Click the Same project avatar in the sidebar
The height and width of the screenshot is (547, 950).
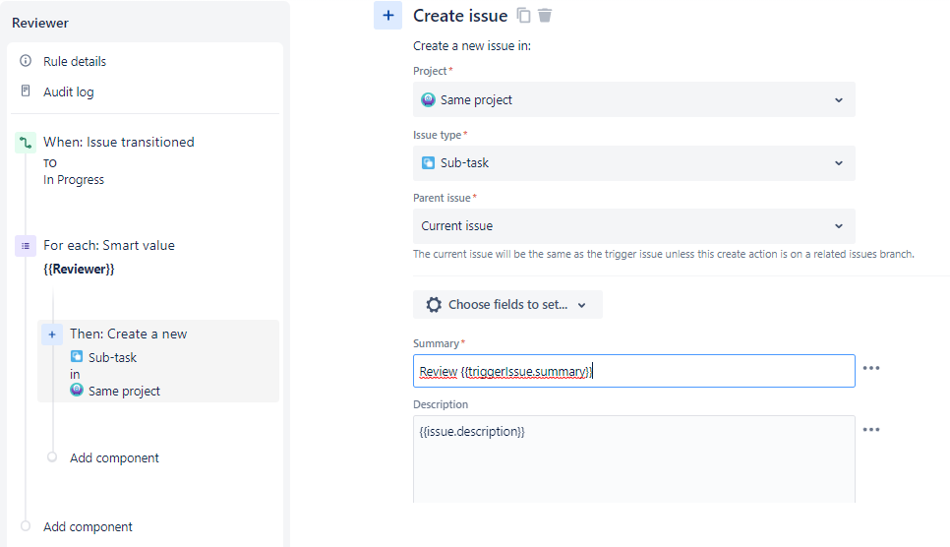coord(77,390)
